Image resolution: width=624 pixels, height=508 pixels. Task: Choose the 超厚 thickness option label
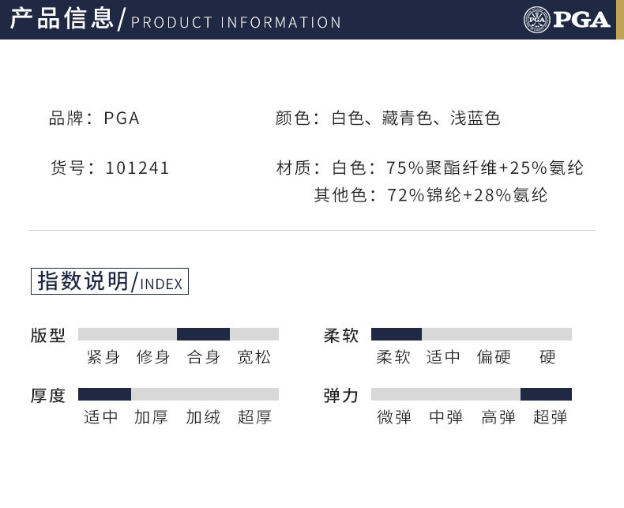(x=254, y=417)
